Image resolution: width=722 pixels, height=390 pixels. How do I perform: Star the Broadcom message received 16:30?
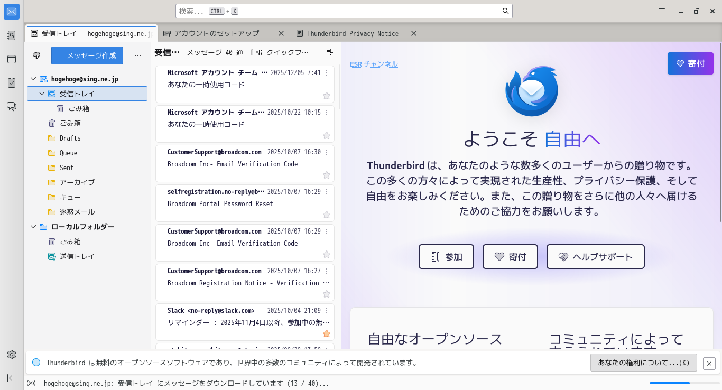click(x=327, y=175)
